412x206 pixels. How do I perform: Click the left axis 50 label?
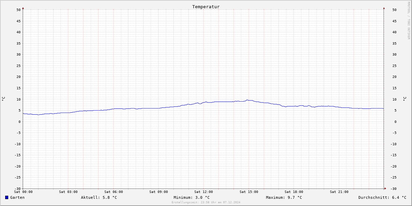point(19,10)
